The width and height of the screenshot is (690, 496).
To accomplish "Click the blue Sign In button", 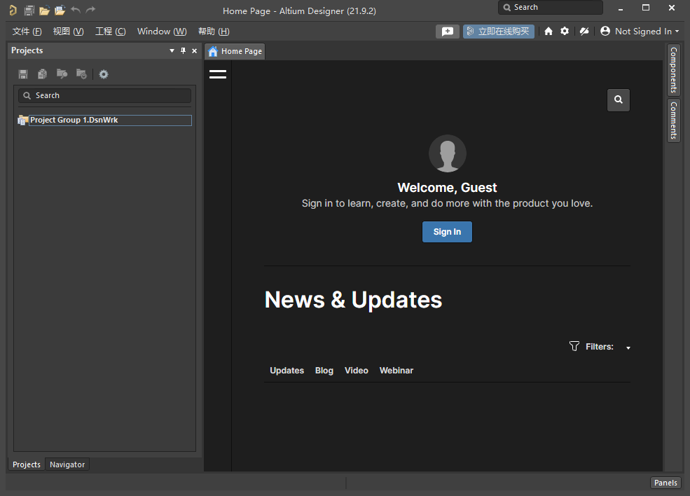I will [447, 232].
